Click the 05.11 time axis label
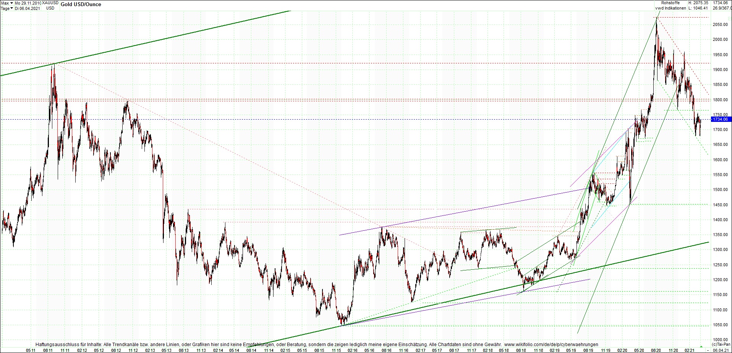732x353 pixels. coord(31,350)
